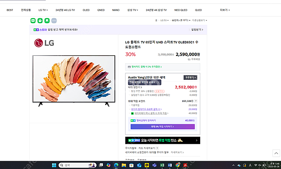The image size is (281, 169).
Task: Expand the 다른상품보기 dropdown
Action: coord(200,20)
